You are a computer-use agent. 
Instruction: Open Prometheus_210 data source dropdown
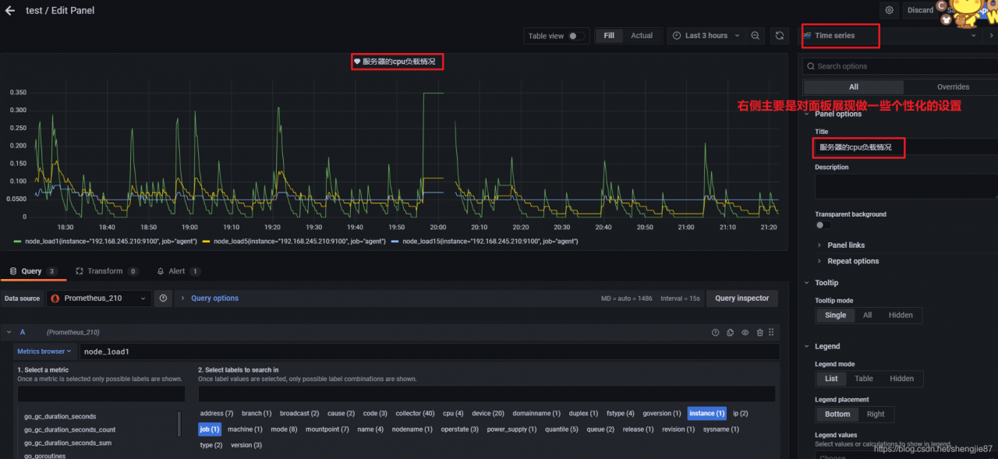[x=99, y=298]
